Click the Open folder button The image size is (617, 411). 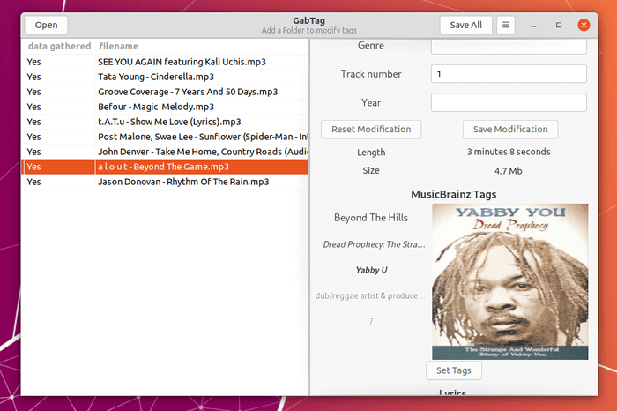[46, 25]
